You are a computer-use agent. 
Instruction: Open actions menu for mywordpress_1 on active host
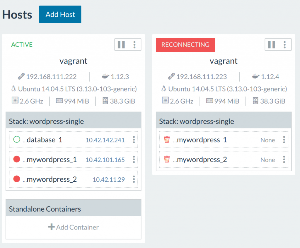[134, 159]
